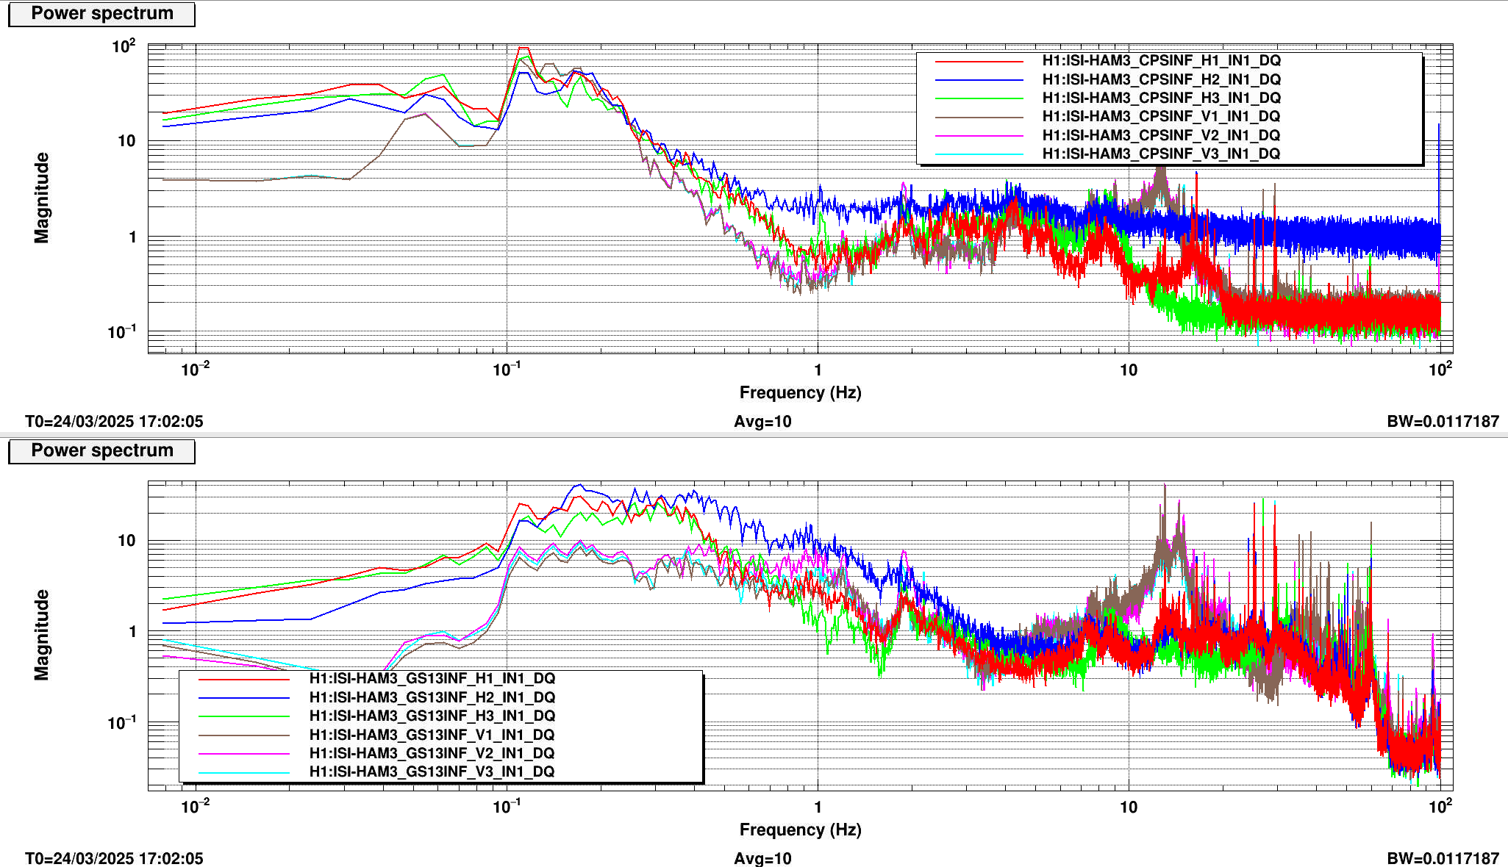This screenshot has height=867, width=1508.
Task: Click top plot Avg=10 label
Action: pos(762,422)
